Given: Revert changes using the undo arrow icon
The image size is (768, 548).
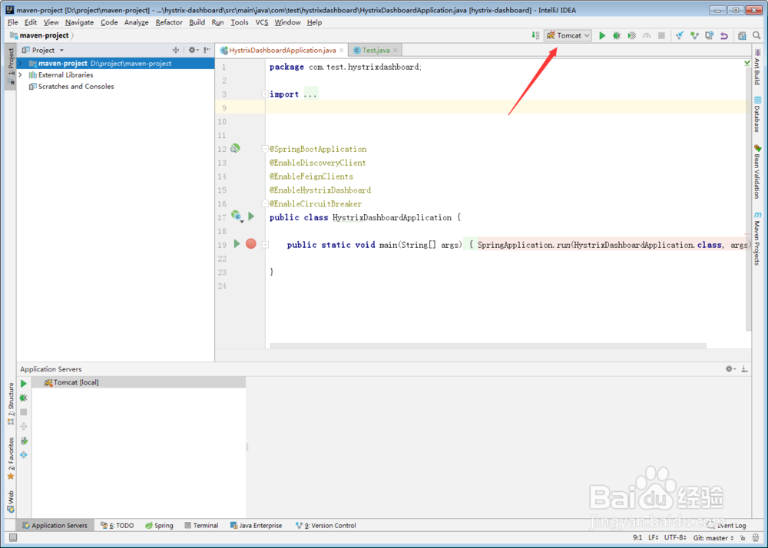Looking at the screenshot, I should 724,35.
